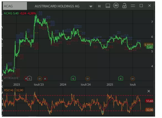
Task: Click the price level 4 on the axis
Action: pyautogui.click(x=152, y=66)
